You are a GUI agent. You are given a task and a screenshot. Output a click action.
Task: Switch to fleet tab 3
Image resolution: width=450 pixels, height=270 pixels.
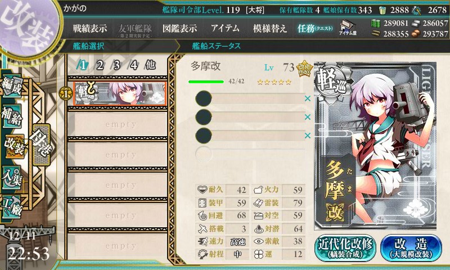point(116,65)
